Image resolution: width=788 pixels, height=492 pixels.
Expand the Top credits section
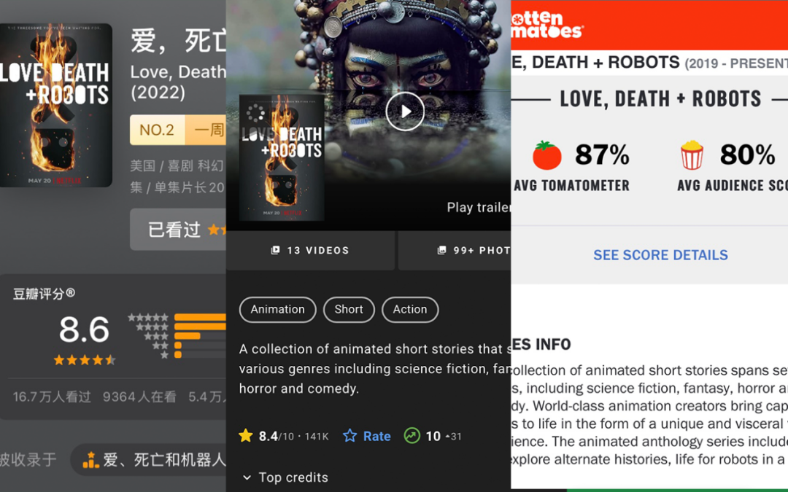click(285, 477)
